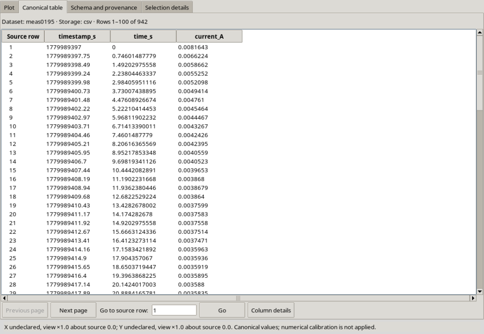484x334 pixels.
Task: Sort by the Source row column header
Action: point(23,36)
